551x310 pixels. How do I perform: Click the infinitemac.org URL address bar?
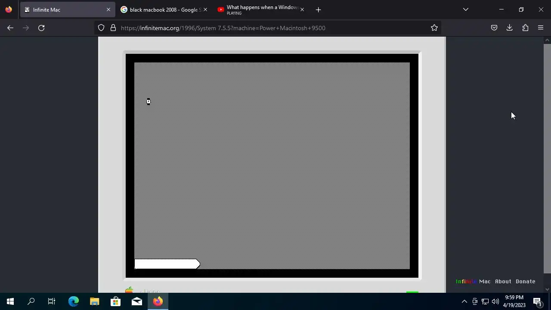(267, 28)
